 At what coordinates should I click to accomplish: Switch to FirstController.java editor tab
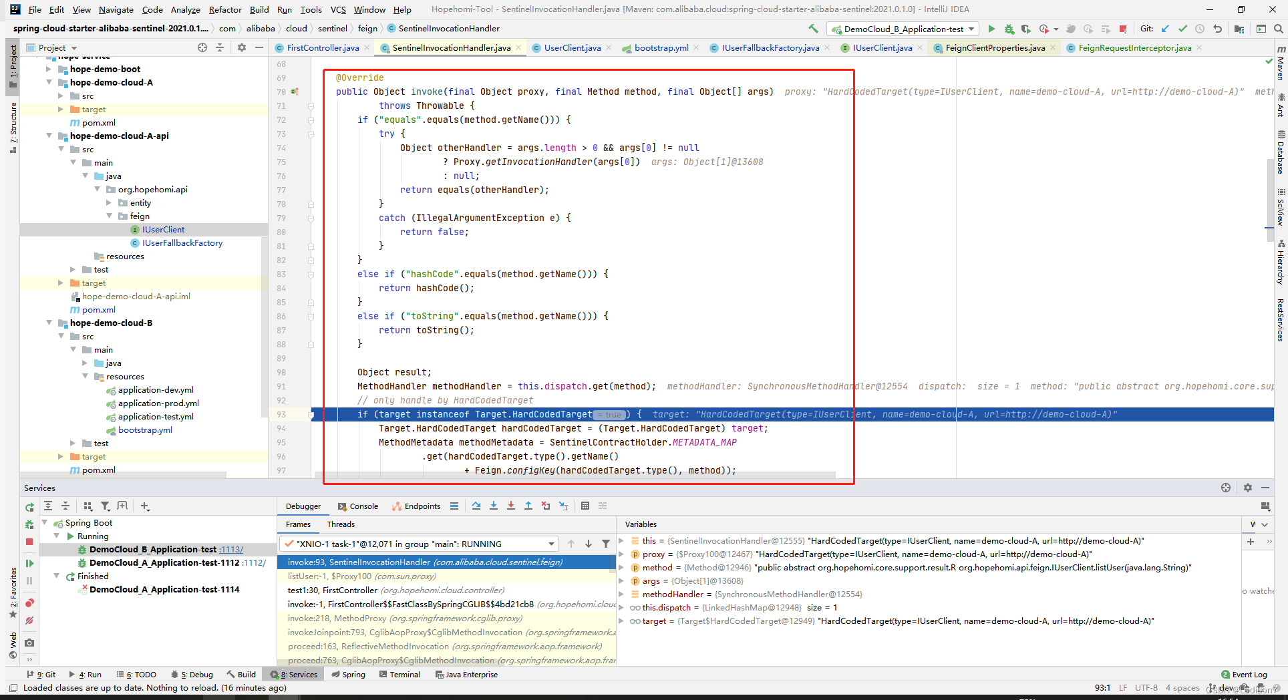(323, 47)
